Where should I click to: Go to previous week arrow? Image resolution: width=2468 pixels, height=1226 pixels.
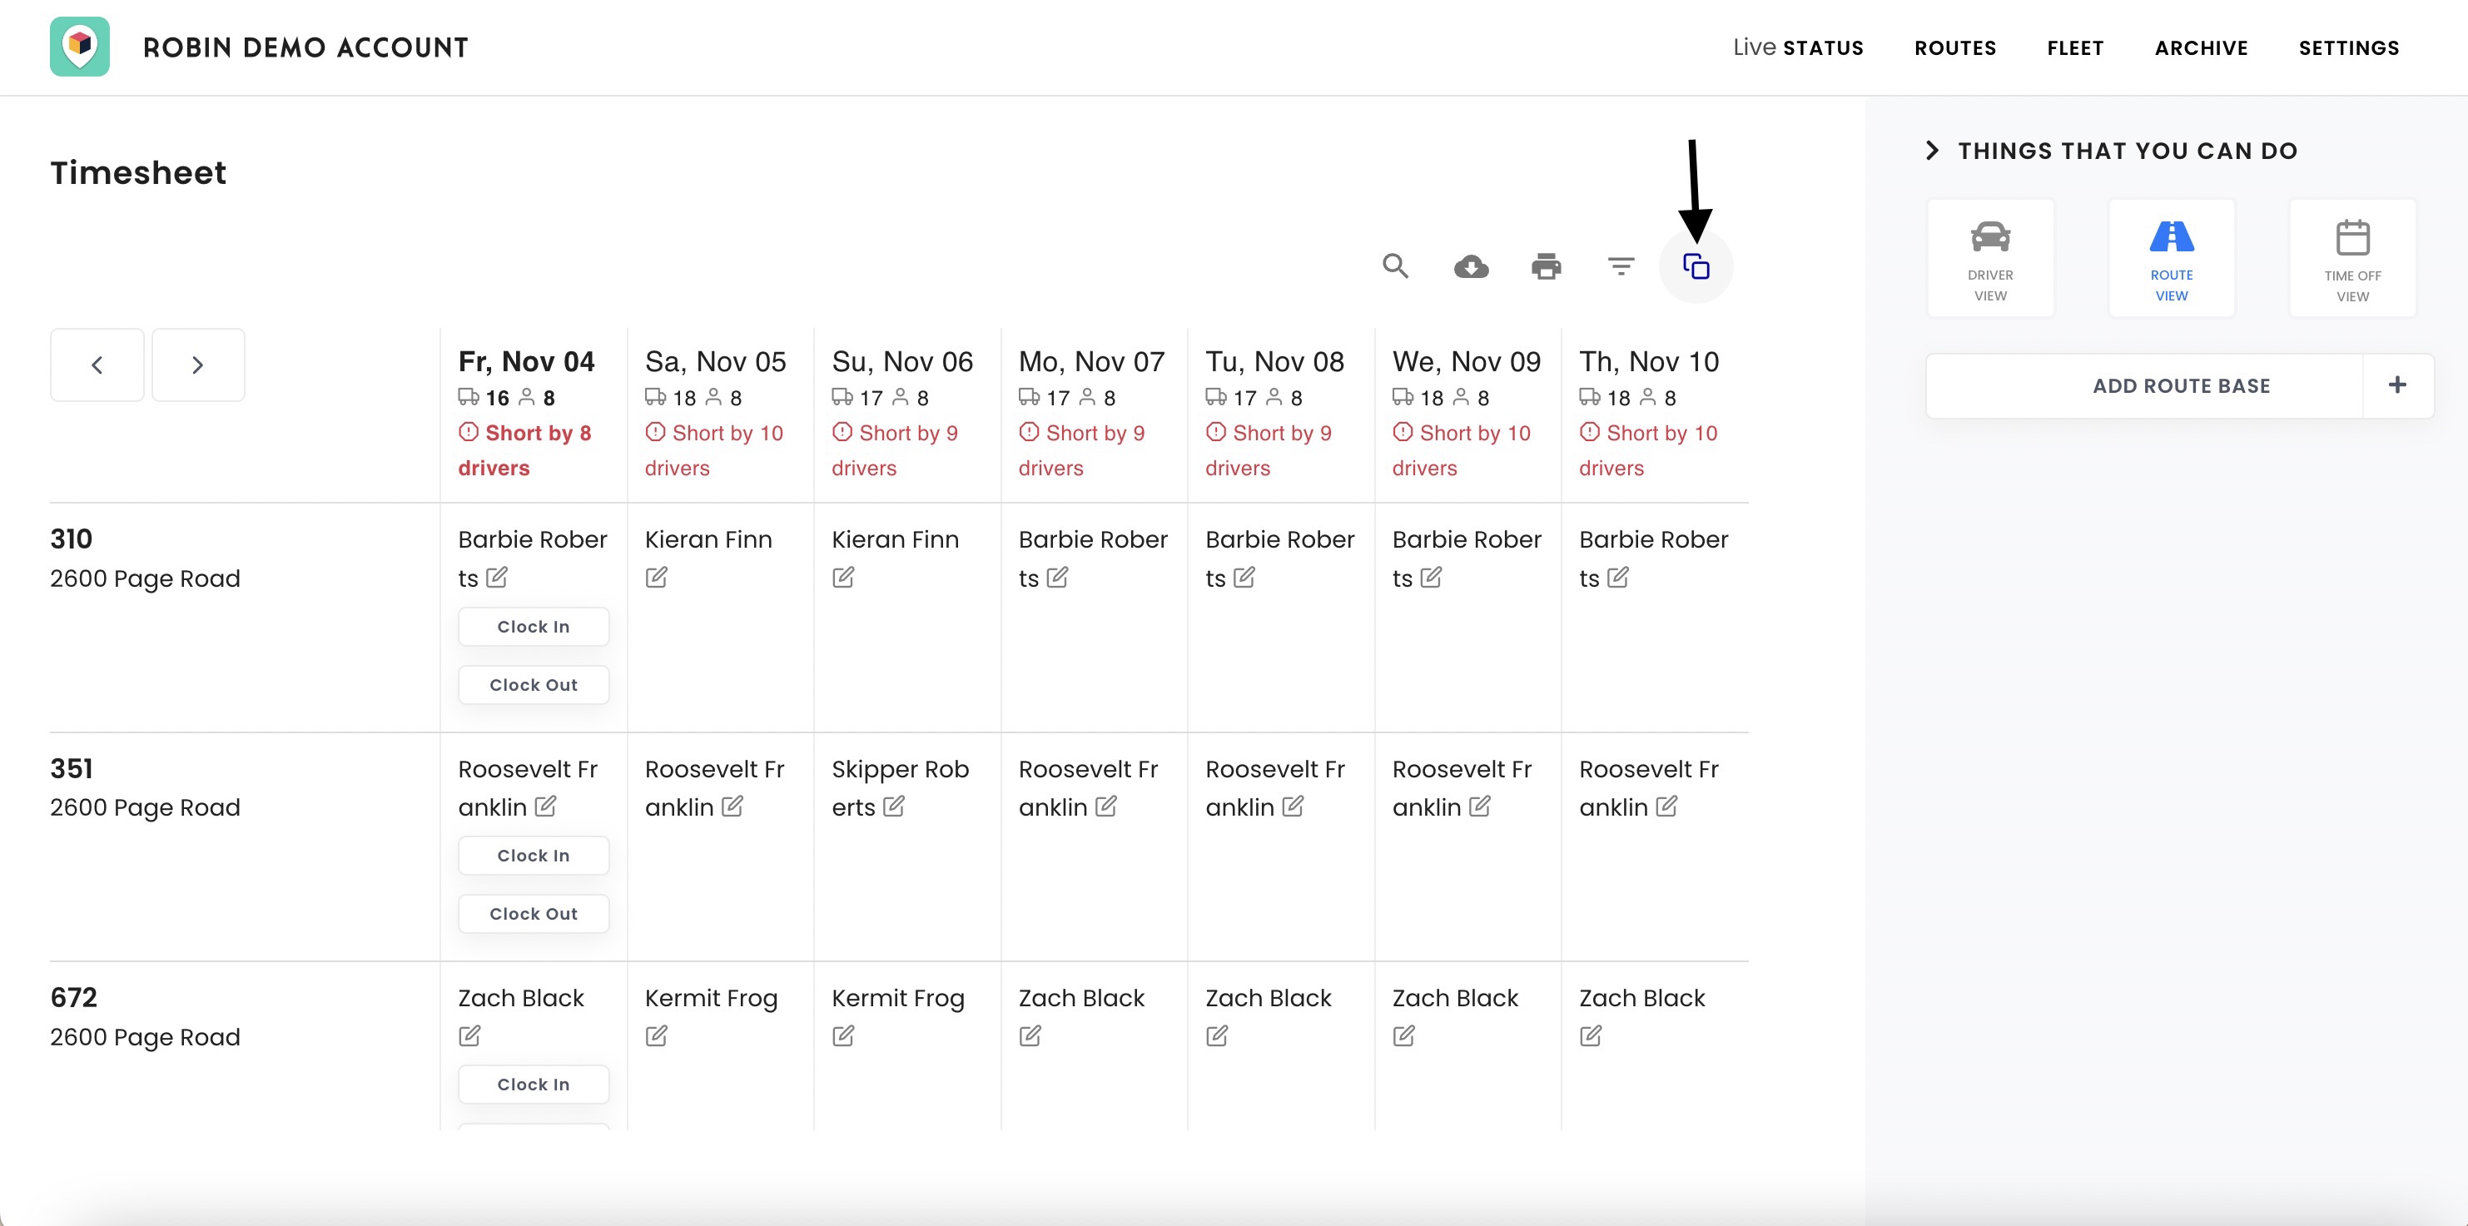pos(97,365)
